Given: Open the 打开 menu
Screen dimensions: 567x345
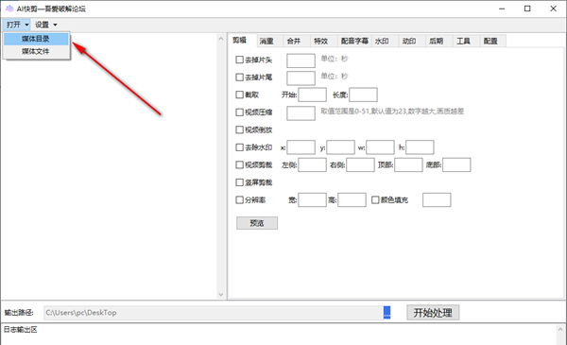Looking at the screenshot, I should coord(17,25).
